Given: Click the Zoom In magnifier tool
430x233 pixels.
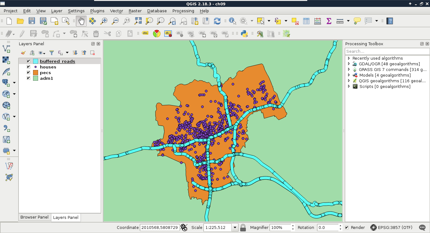Looking at the screenshot, I should click(104, 21).
